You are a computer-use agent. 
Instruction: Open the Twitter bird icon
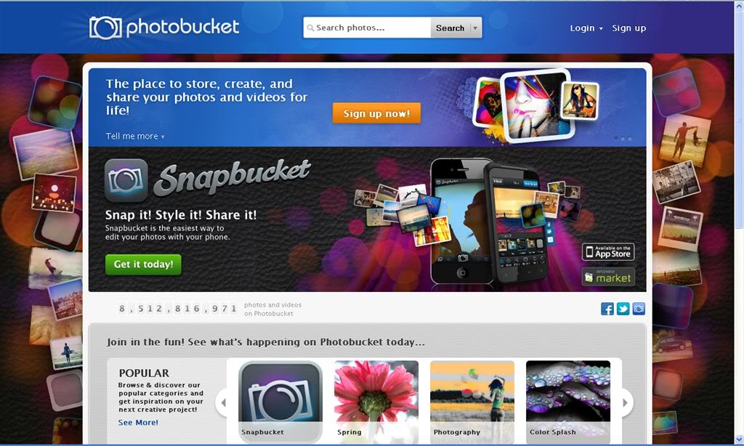click(x=623, y=309)
